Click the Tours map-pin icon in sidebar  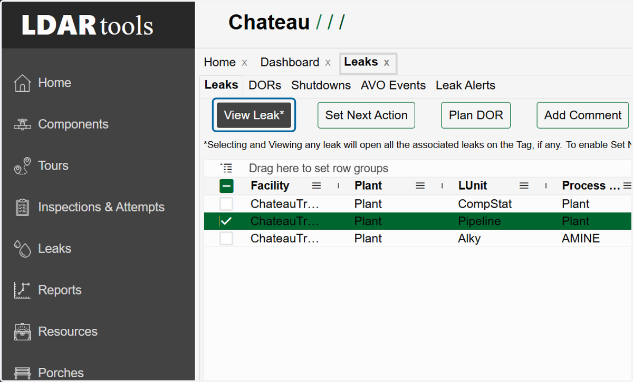[22, 166]
